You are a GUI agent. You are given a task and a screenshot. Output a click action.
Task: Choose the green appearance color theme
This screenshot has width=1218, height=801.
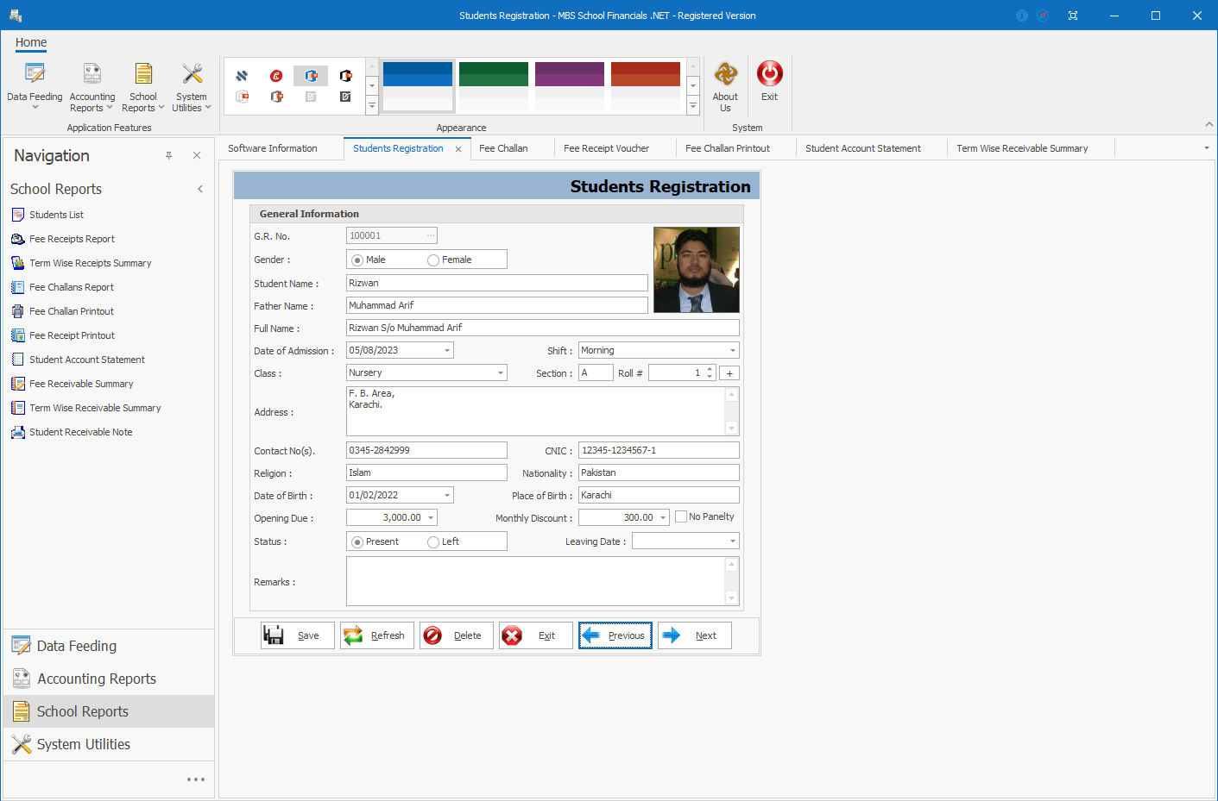494,85
